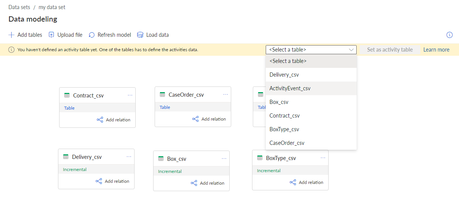Viewport: 459px width, 201px height.
Task: Click the table icon on Contract_csv card
Action: (x=67, y=95)
